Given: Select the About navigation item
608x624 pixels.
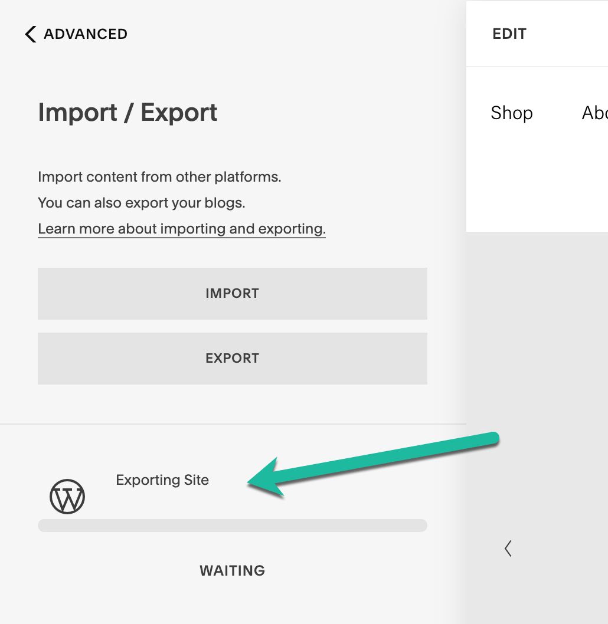Looking at the screenshot, I should point(595,113).
